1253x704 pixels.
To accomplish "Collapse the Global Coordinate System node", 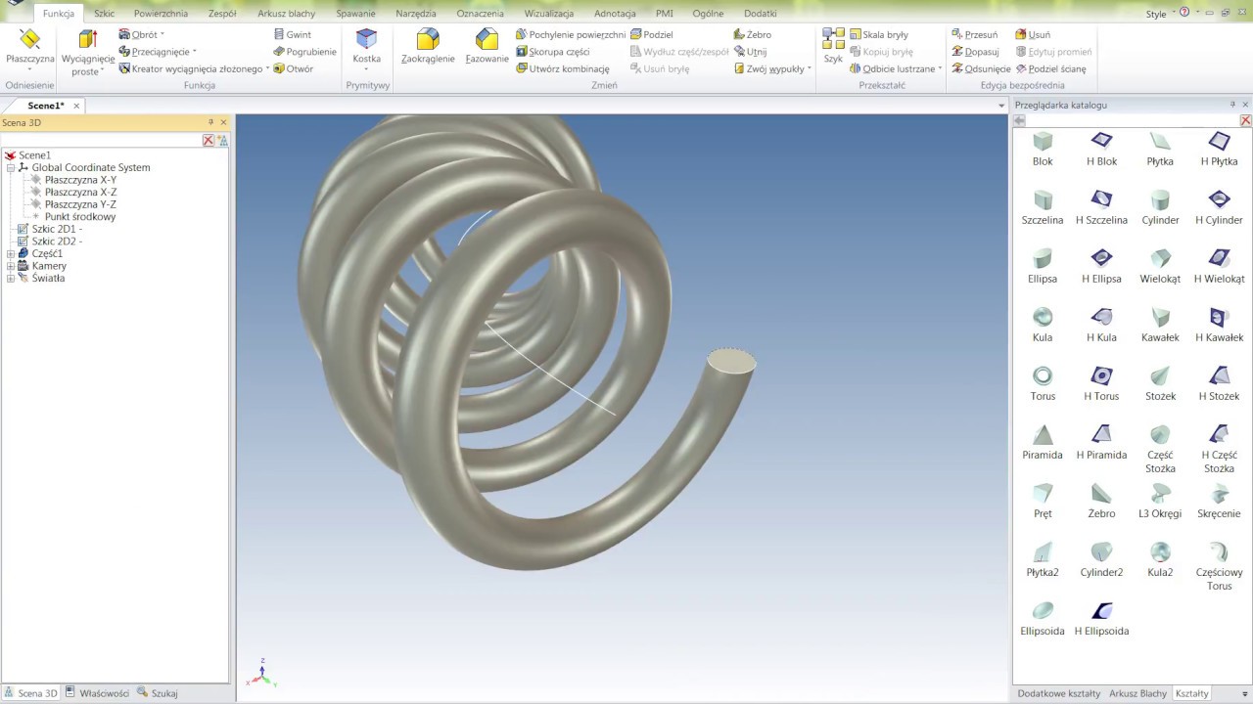I will pyautogui.click(x=11, y=167).
